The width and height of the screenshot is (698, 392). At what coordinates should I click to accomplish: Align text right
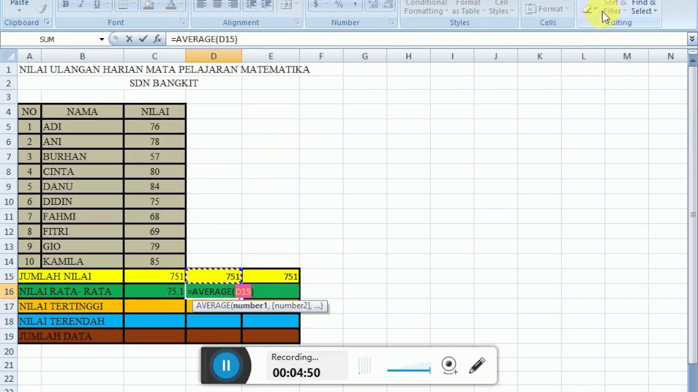pyautogui.click(x=233, y=5)
